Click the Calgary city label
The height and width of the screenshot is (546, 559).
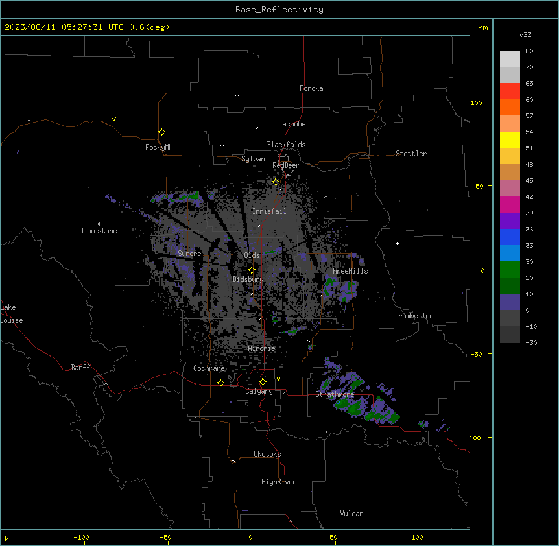[259, 391]
